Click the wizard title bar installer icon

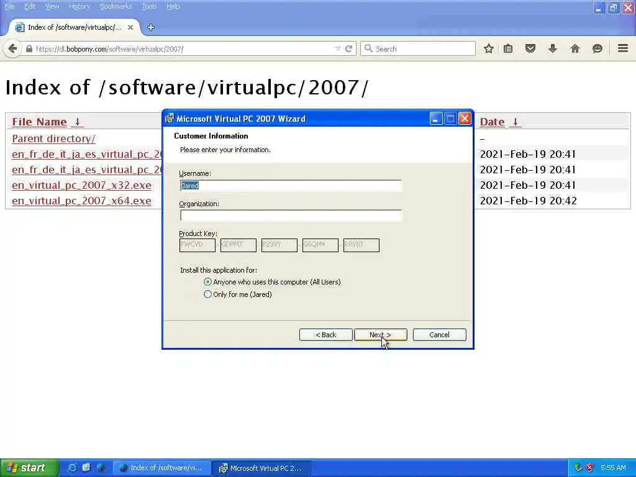pos(170,119)
